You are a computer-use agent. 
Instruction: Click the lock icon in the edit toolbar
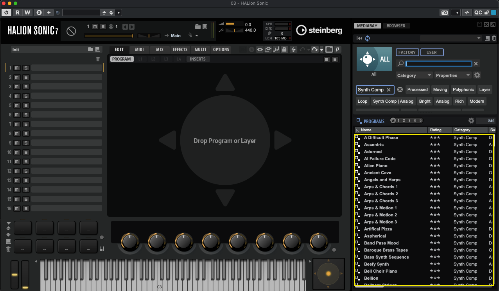click(x=285, y=50)
